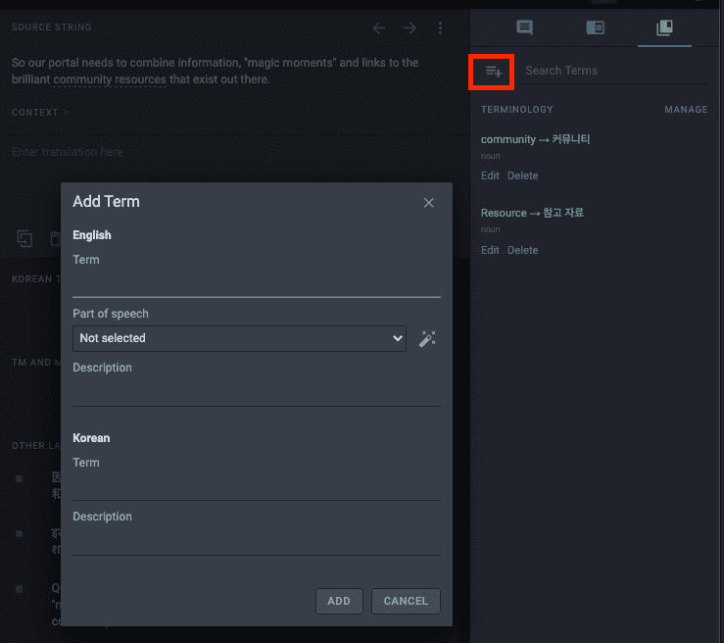Expand the CONTEXT section
The width and height of the screenshot is (724, 643).
pyautogui.click(x=40, y=113)
